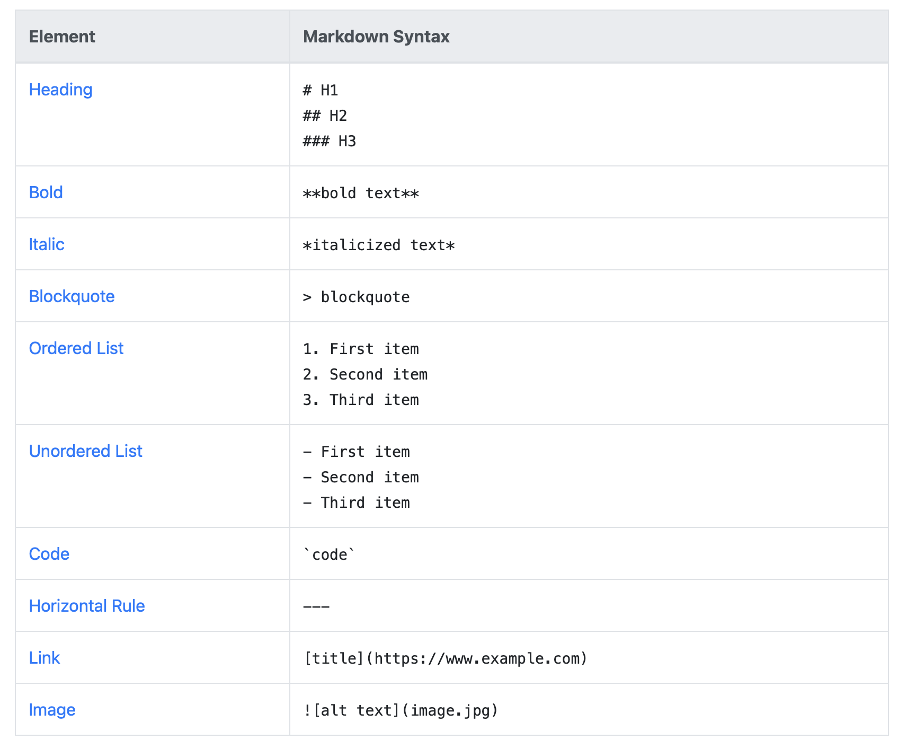Click the H1 heading syntax example
The width and height of the screenshot is (907, 740).
point(320,90)
